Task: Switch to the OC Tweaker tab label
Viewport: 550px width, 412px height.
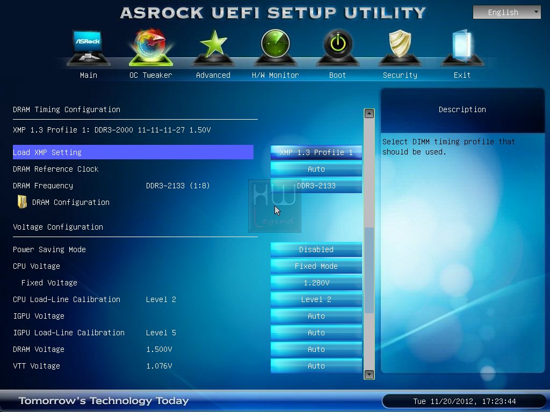Action: click(x=151, y=75)
